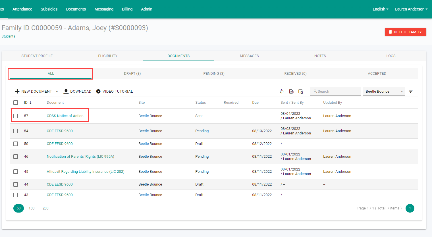Click the Due column header
The image size is (432, 237).
coord(255,103)
